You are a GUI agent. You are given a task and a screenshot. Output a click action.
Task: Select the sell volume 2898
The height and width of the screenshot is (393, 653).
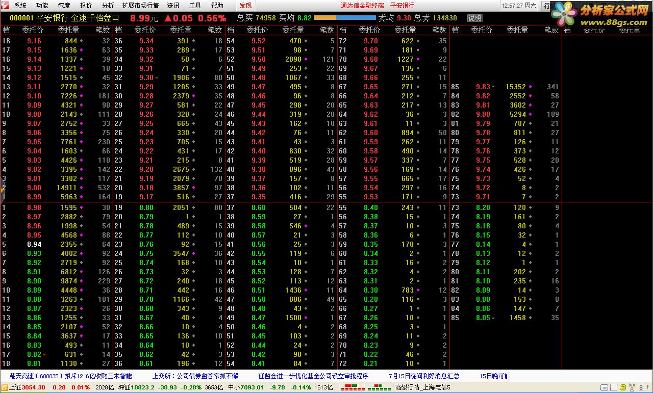(x=293, y=59)
